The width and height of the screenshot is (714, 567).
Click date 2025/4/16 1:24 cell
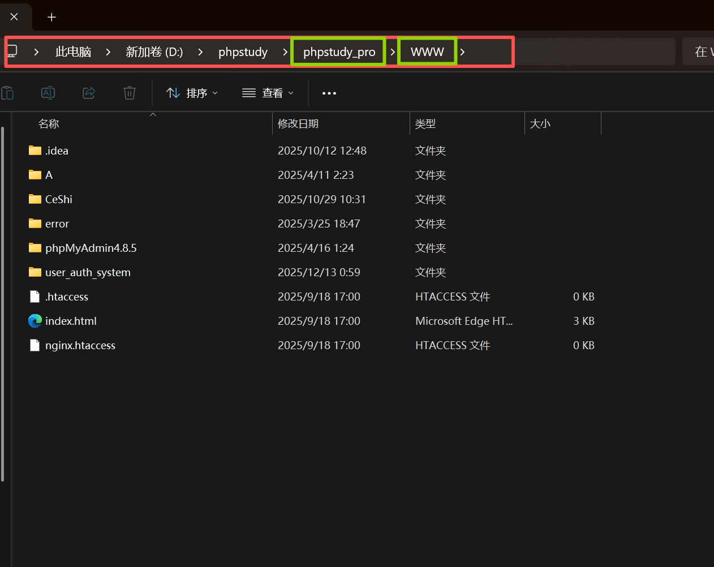click(316, 248)
